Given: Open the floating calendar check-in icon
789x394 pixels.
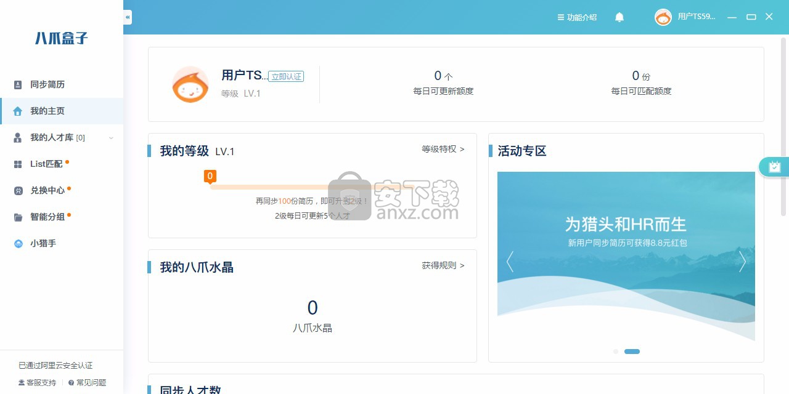Looking at the screenshot, I should point(774,166).
